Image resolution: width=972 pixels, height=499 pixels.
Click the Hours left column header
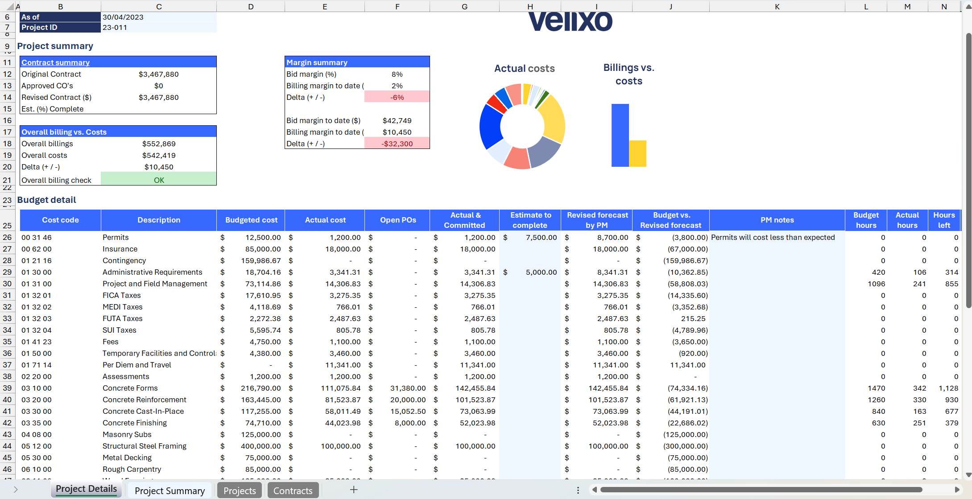pos(944,220)
